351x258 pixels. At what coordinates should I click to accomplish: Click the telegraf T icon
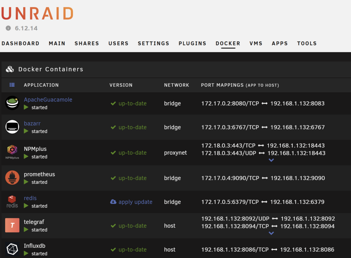tap(12, 225)
